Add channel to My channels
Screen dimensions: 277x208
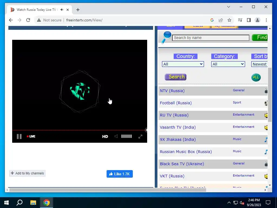(27, 173)
